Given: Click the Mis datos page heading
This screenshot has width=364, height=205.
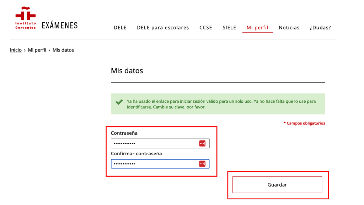Looking at the screenshot, I should (127, 70).
